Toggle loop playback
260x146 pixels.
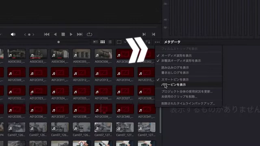pyautogui.click(x=89, y=34)
